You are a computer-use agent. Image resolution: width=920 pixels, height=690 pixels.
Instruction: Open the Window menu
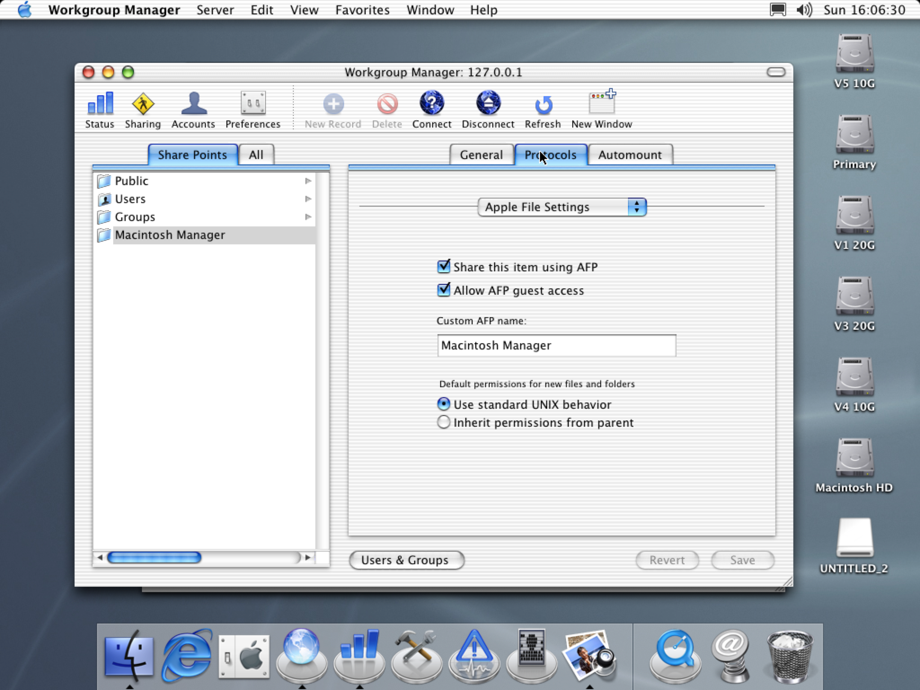tap(430, 10)
